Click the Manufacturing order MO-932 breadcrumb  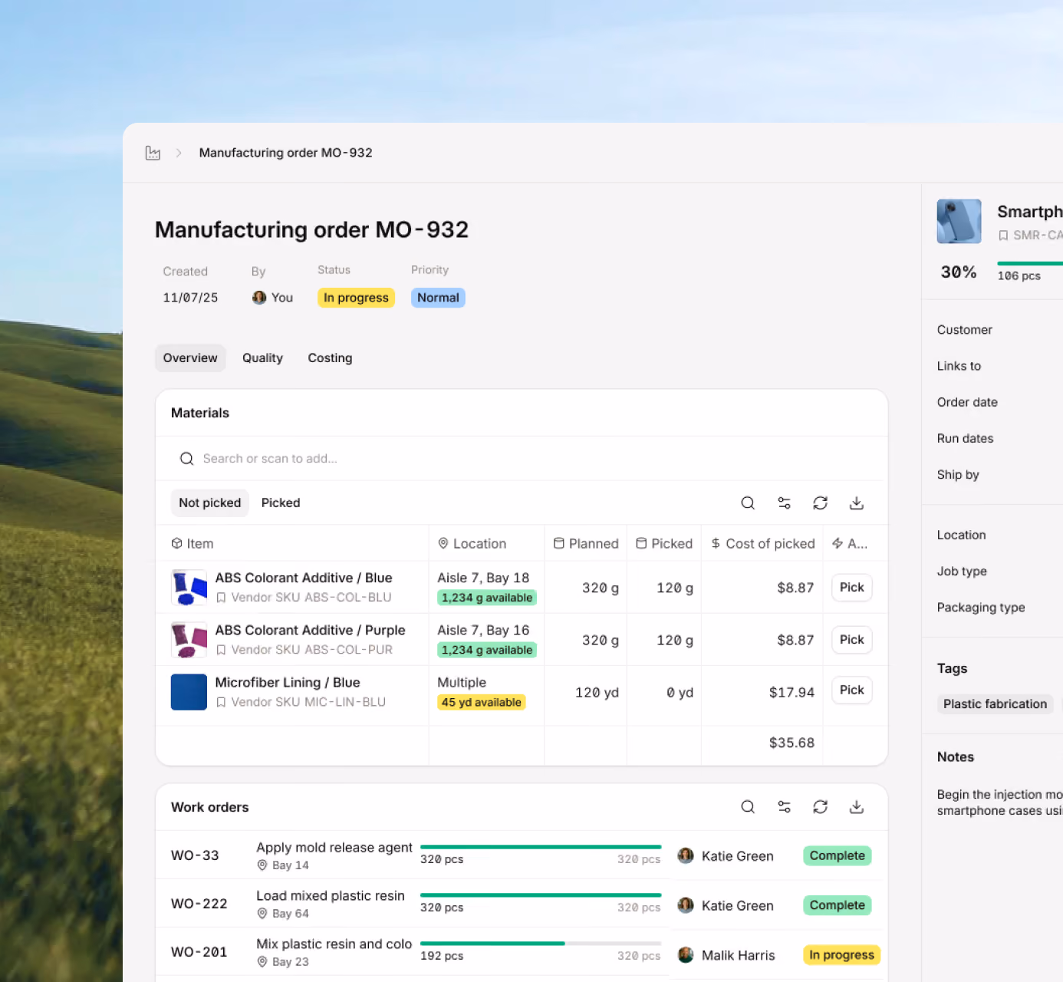[285, 153]
